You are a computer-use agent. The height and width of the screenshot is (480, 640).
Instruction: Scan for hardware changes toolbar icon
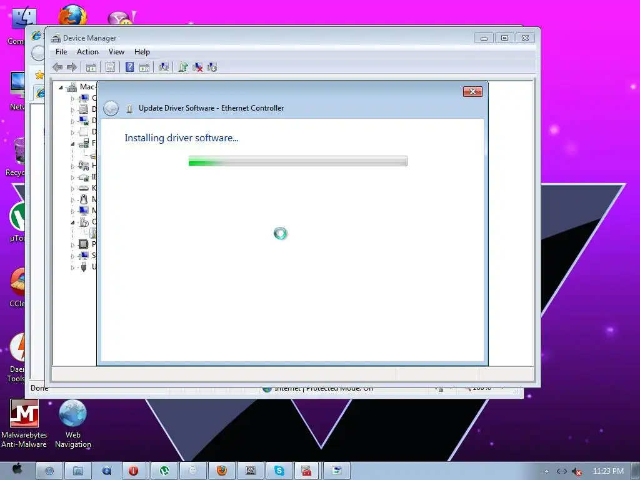(164, 67)
